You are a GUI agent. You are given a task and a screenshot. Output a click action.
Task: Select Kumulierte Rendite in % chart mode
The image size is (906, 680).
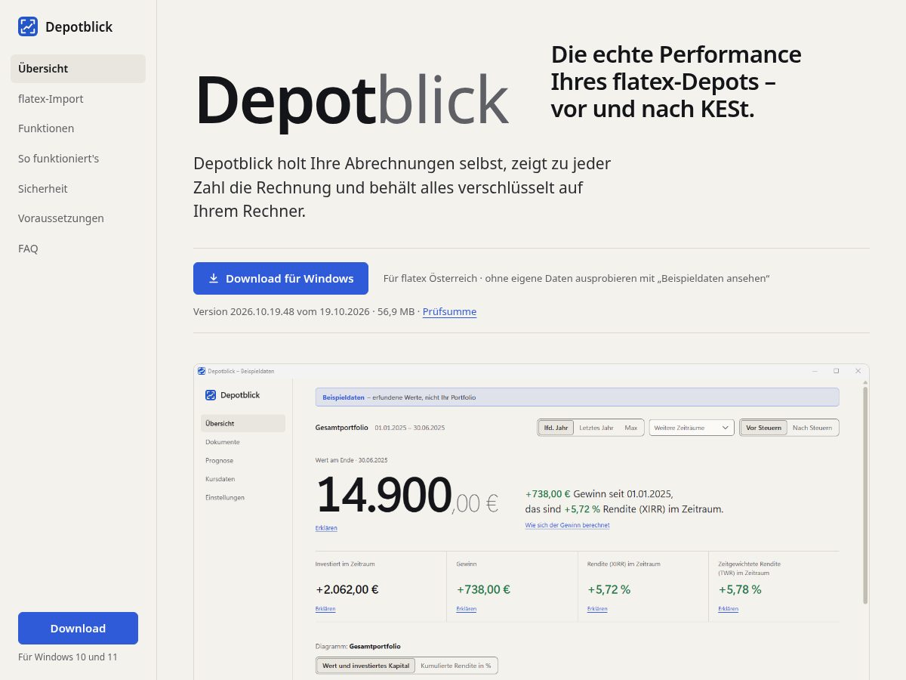[x=456, y=666]
